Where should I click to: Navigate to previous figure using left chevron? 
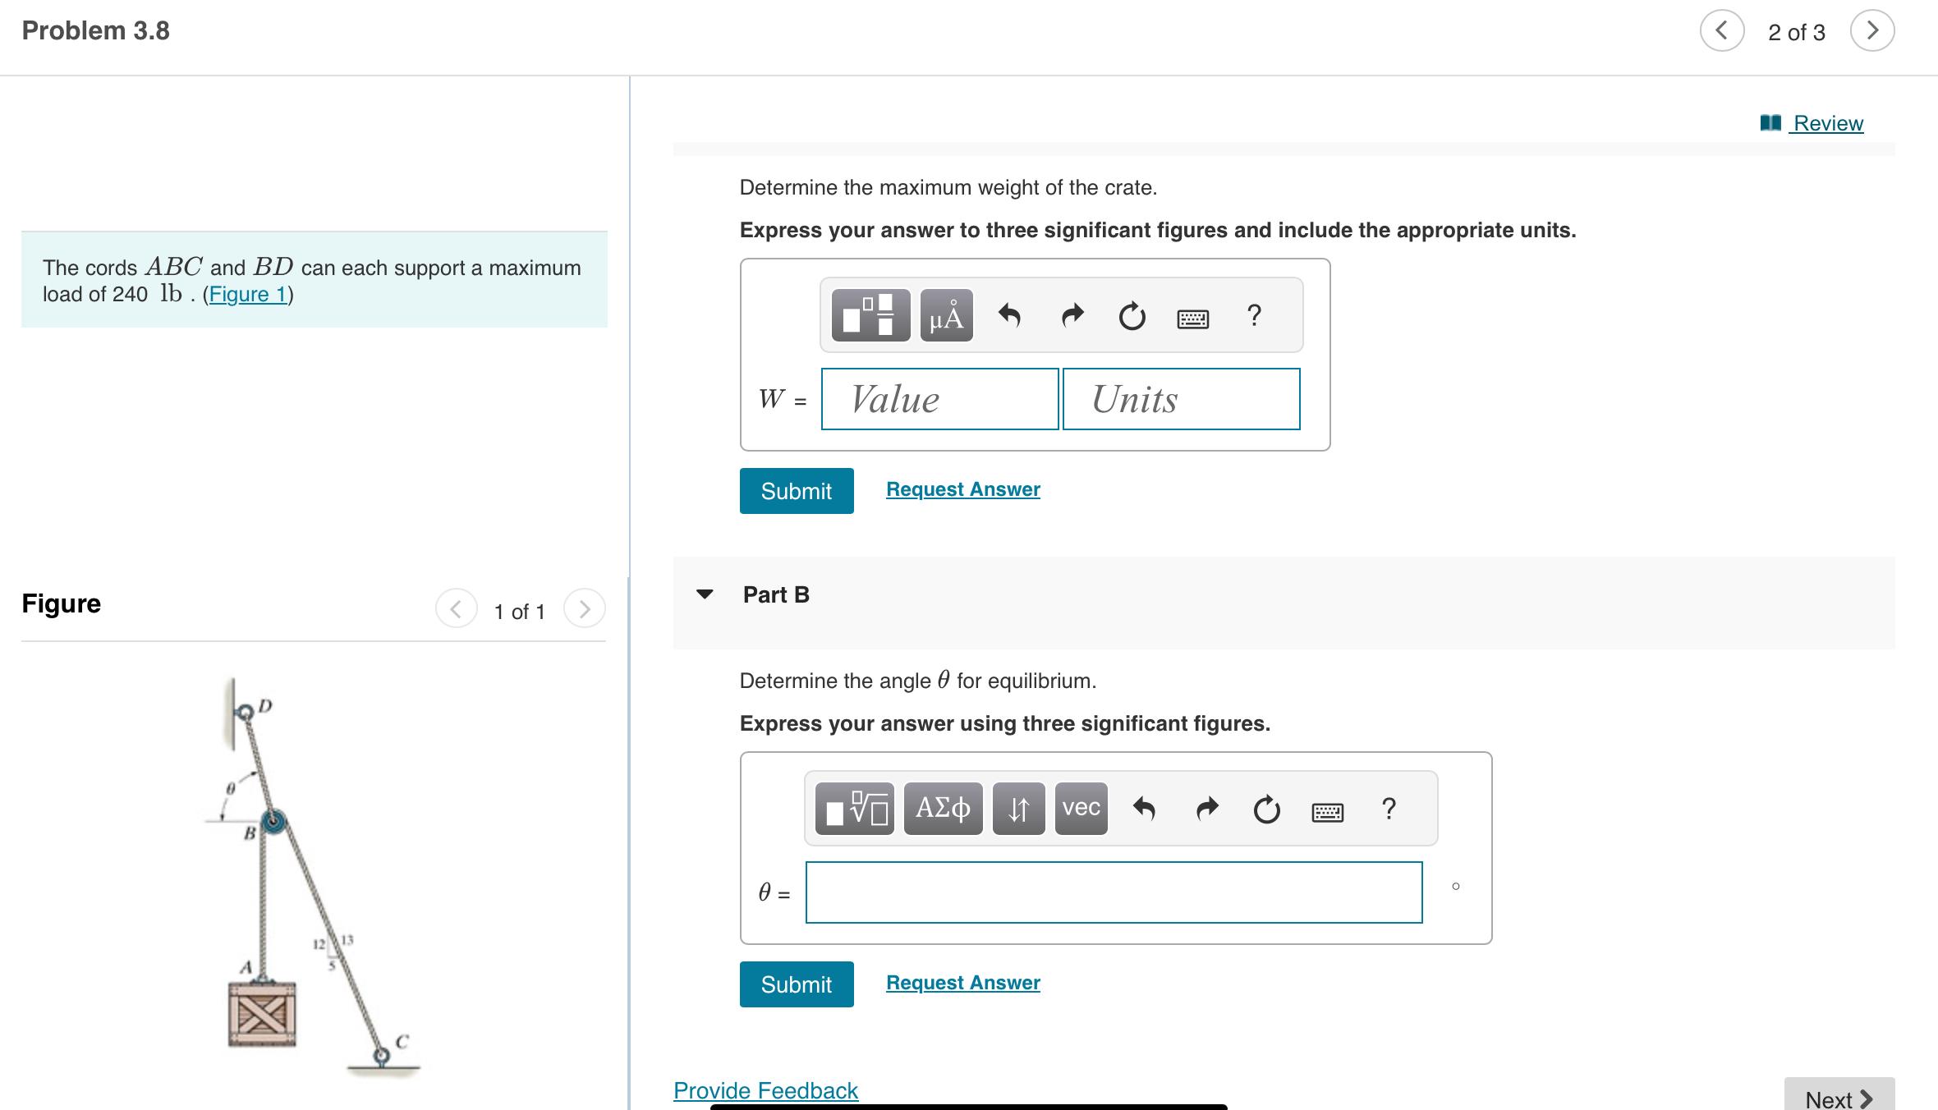click(x=455, y=611)
